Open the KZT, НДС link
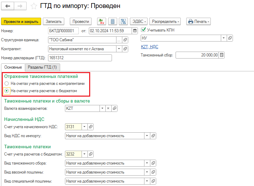This screenshot has width=254, height=186. (x=150, y=47)
